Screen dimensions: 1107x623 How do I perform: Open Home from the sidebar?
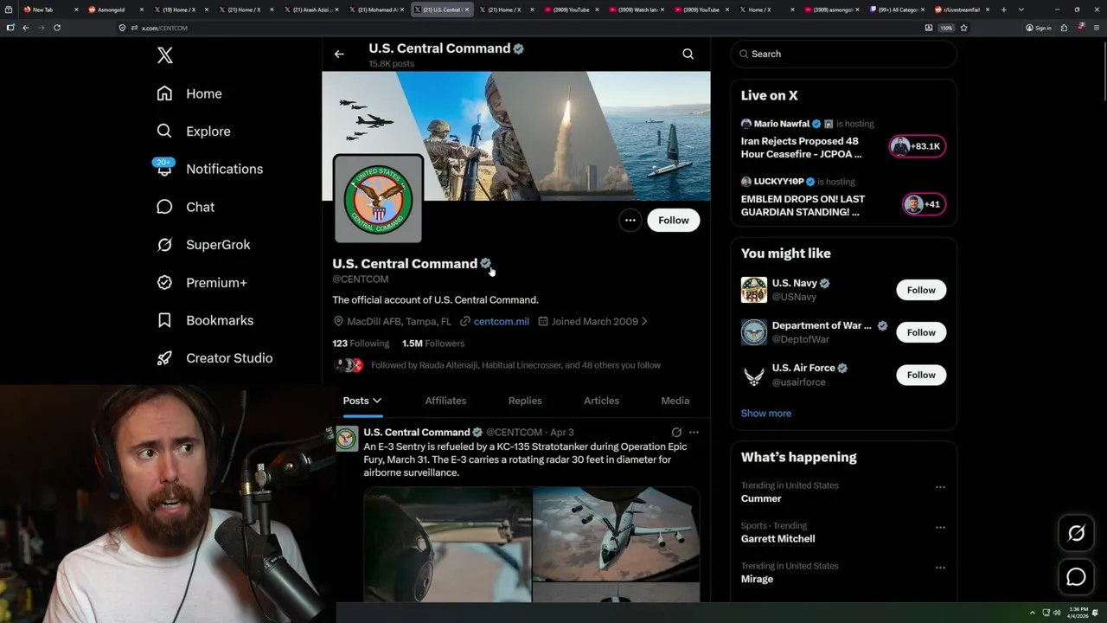click(x=189, y=93)
